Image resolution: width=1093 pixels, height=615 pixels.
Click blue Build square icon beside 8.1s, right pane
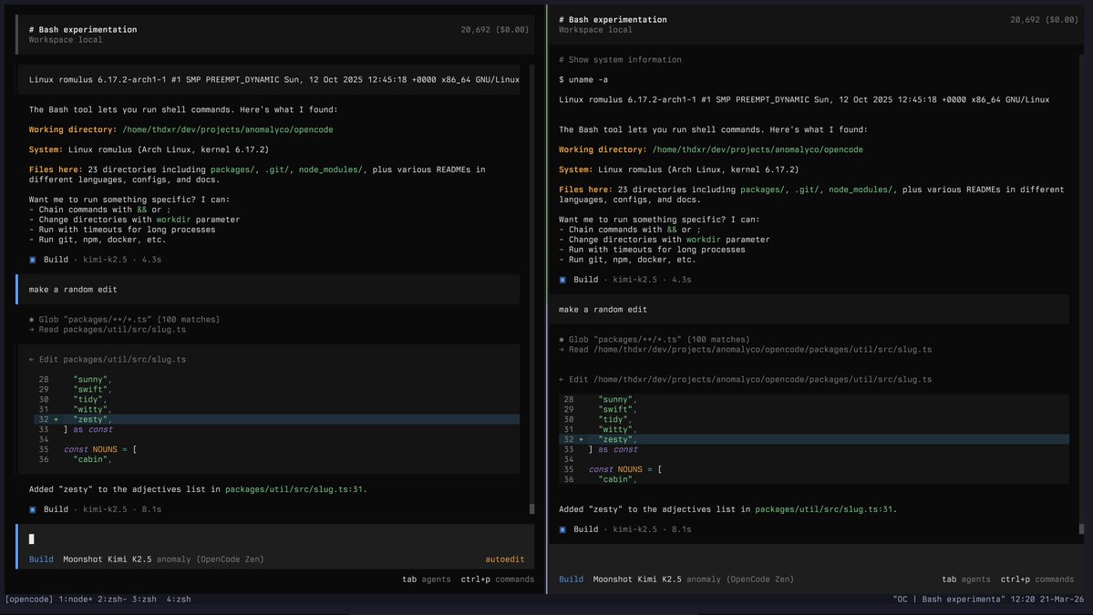(x=562, y=530)
